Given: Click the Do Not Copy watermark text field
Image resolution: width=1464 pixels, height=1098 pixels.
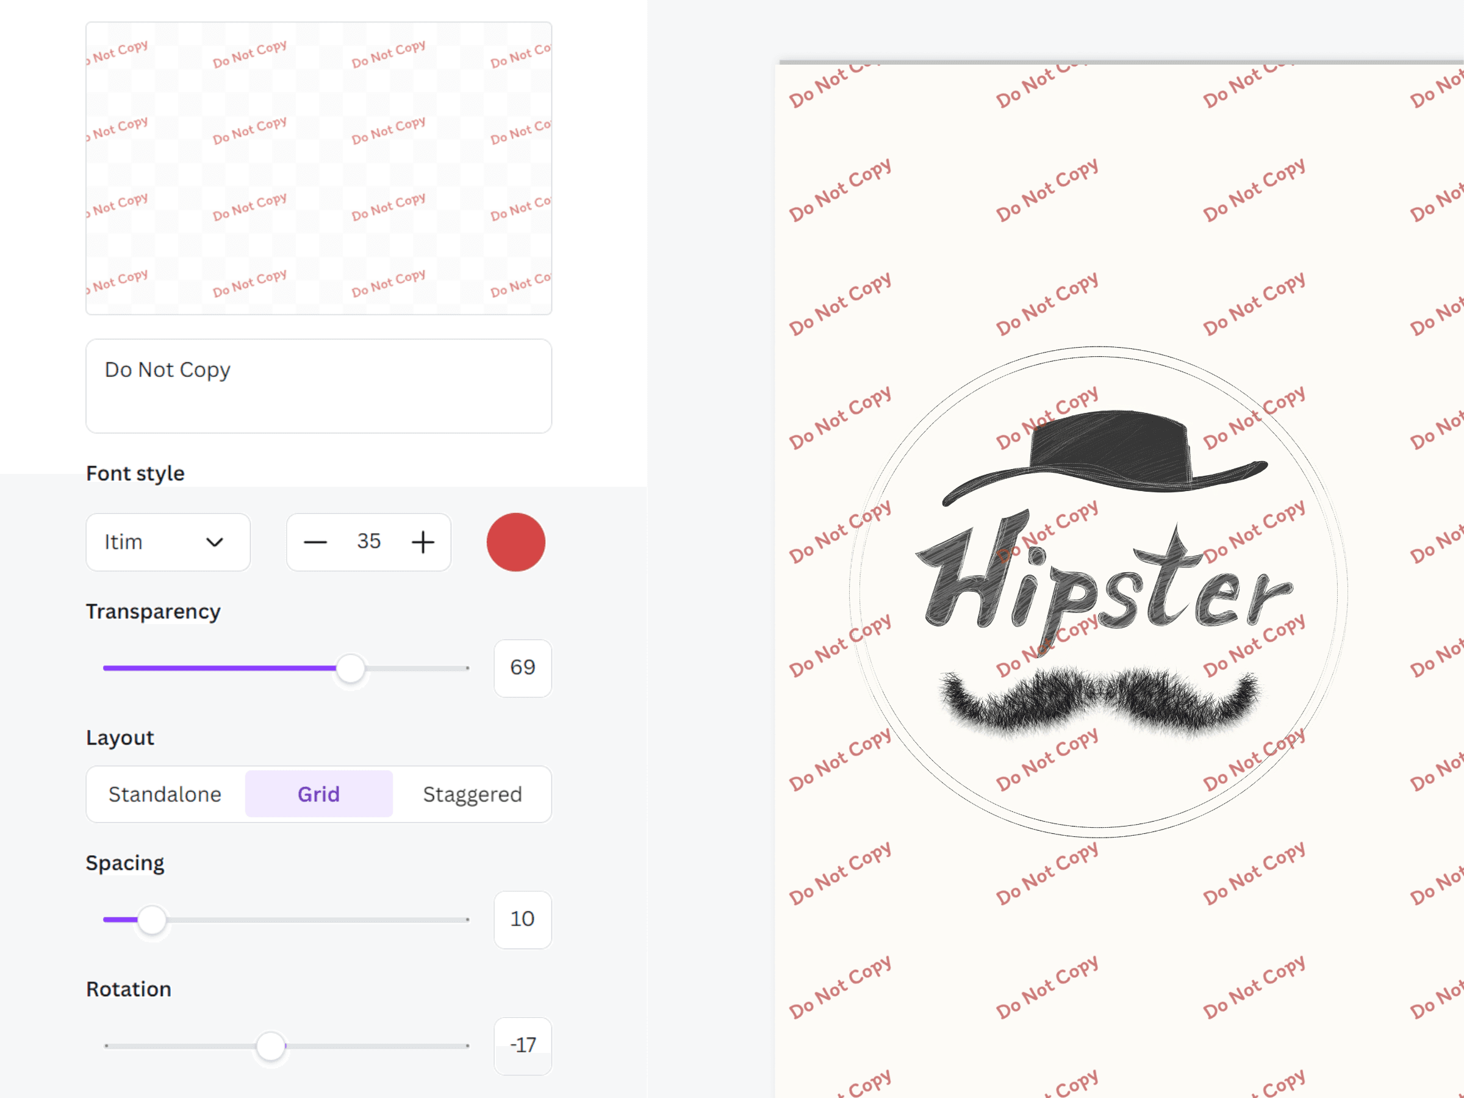Looking at the screenshot, I should pyautogui.click(x=319, y=387).
